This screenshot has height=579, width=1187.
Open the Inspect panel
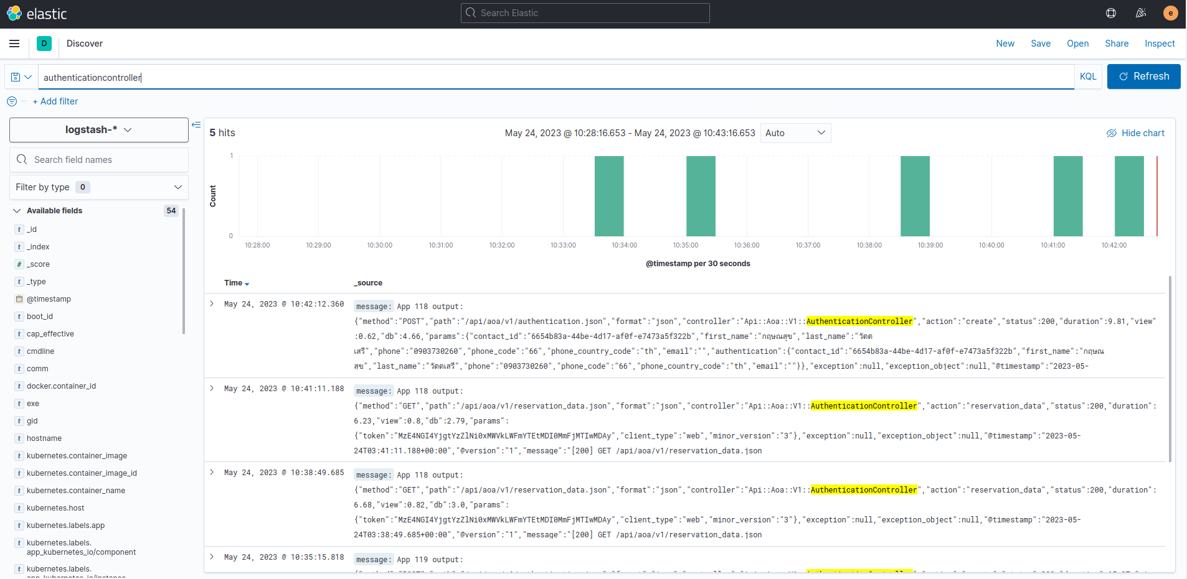(x=1159, y=44)
